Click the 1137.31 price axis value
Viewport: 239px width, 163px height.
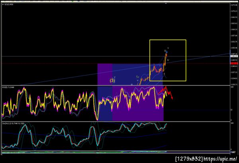point(234,72)
